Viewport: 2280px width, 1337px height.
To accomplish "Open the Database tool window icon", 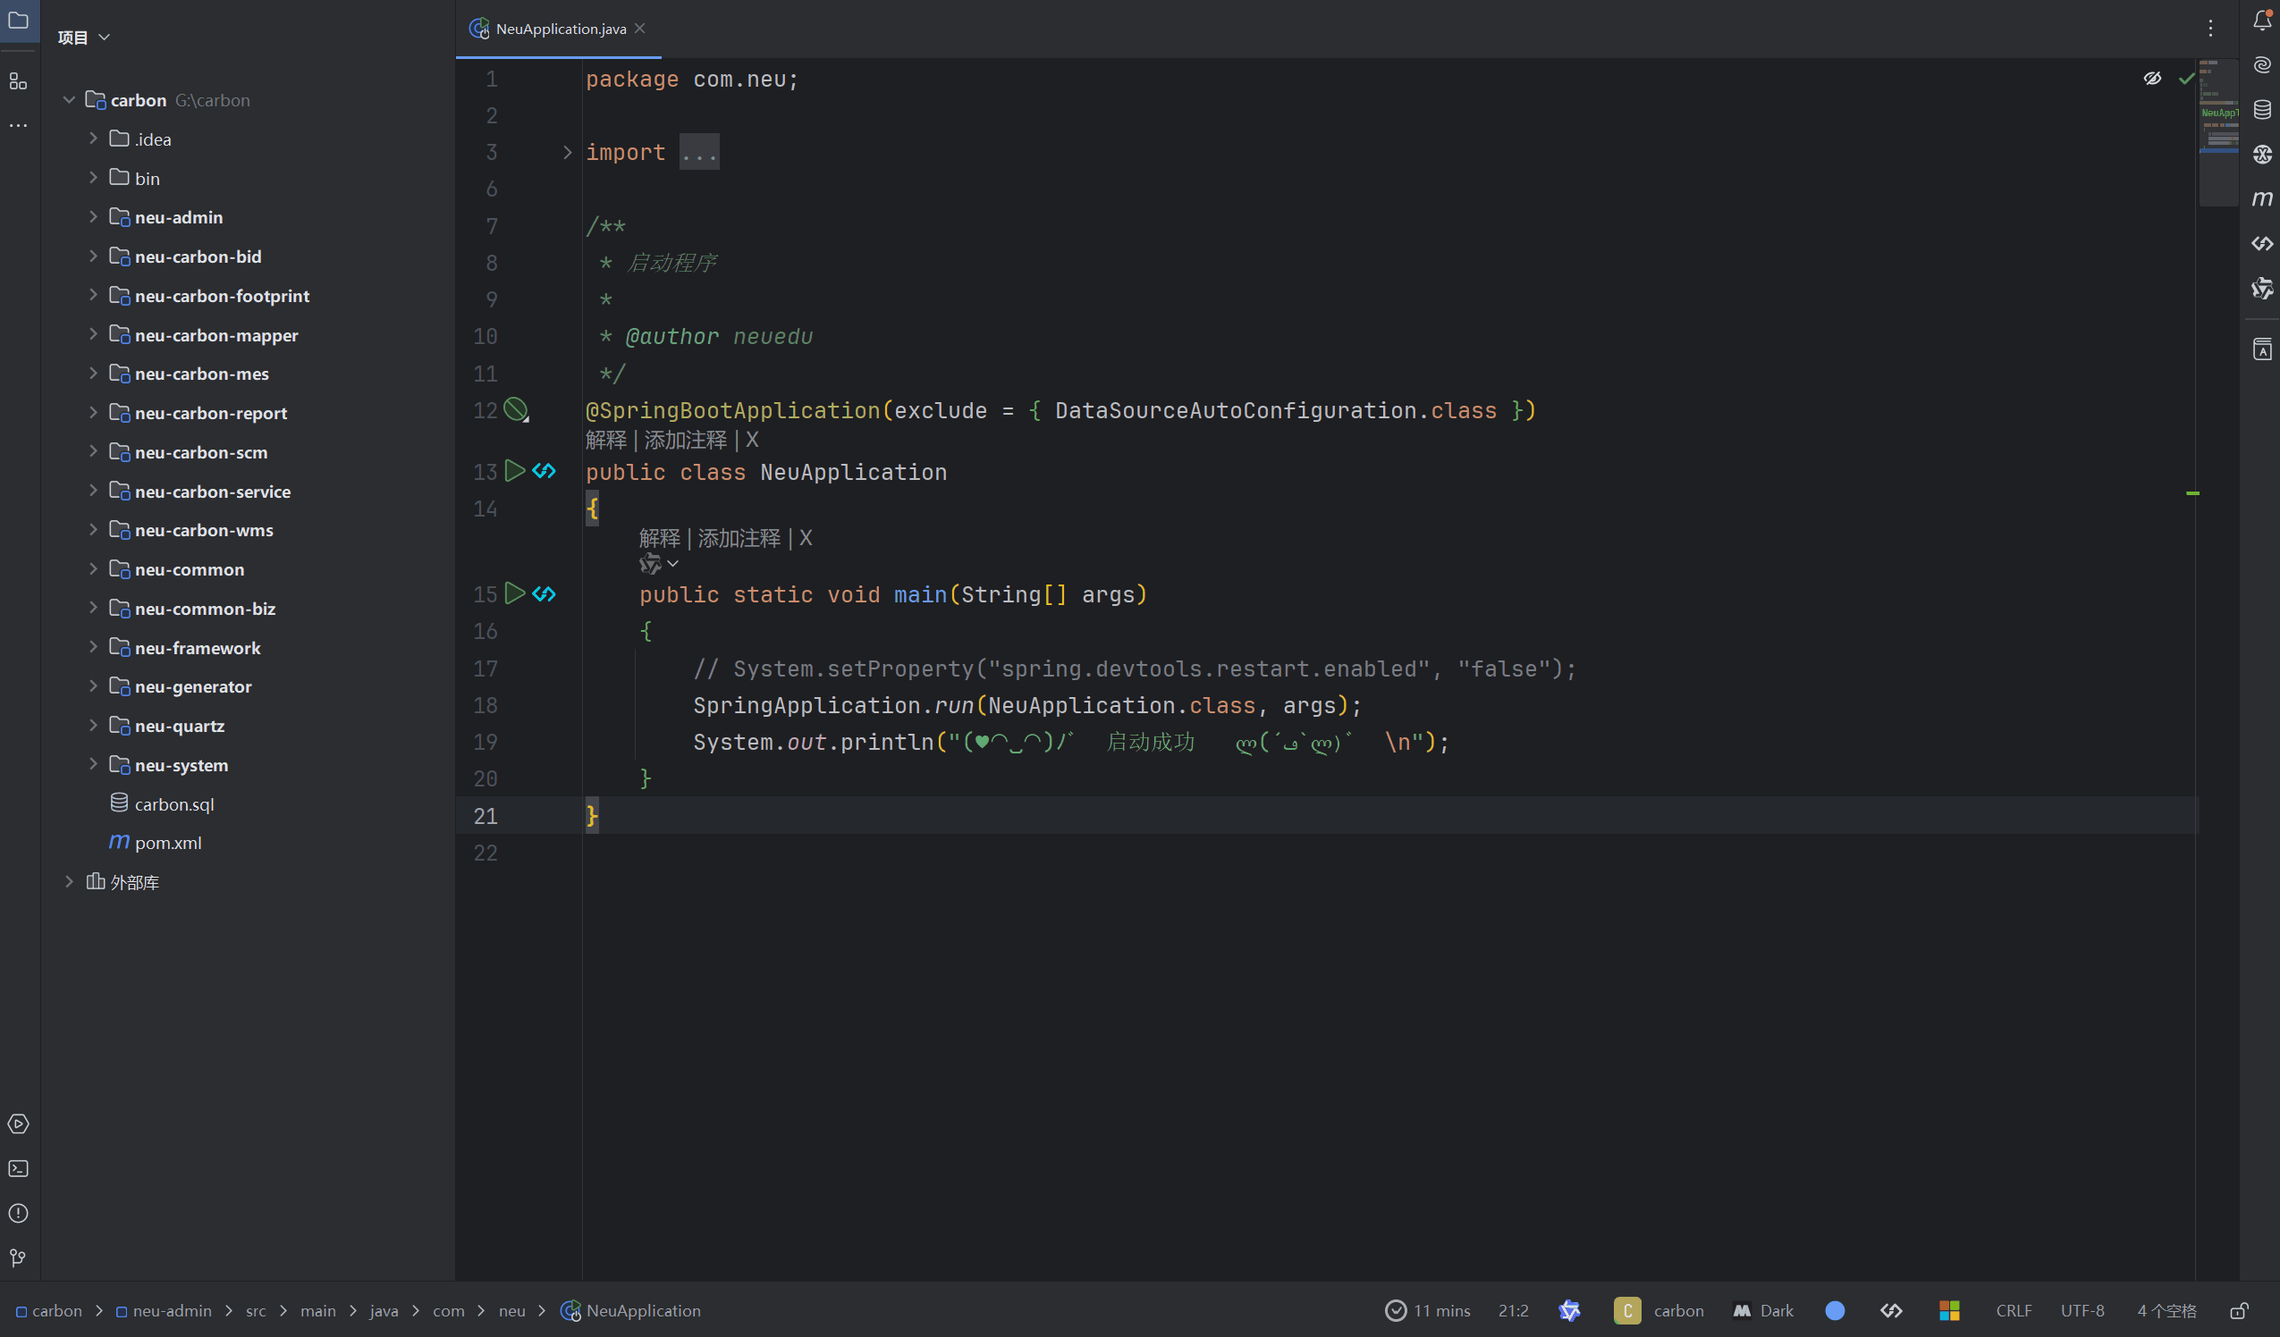I will pos(2262,109).
